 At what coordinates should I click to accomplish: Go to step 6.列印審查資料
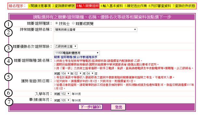point(160,6)
